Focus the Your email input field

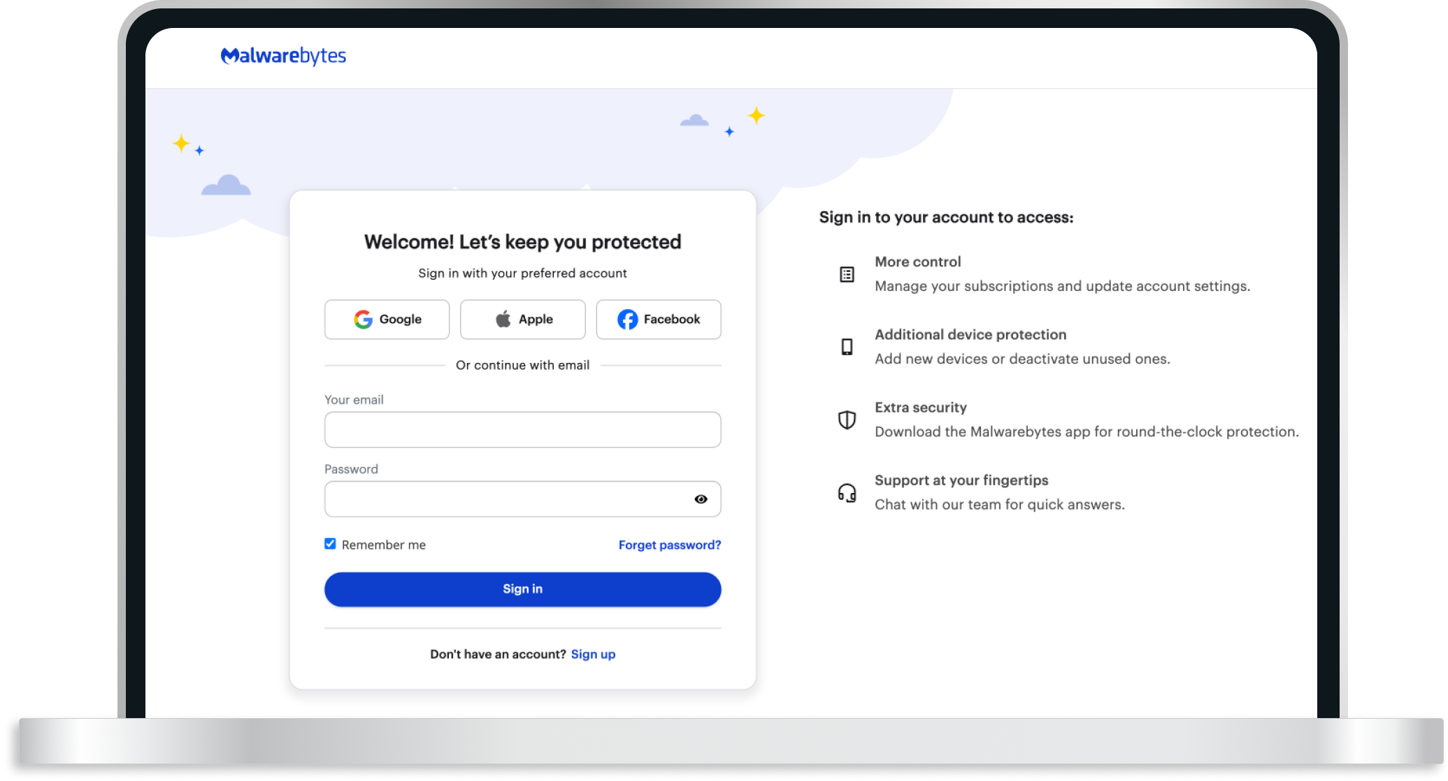point(522,429)
